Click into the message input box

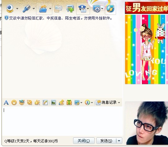point(62,121)
